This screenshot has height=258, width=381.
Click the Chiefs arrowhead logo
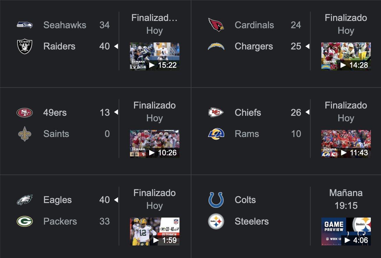pos(216,113)
